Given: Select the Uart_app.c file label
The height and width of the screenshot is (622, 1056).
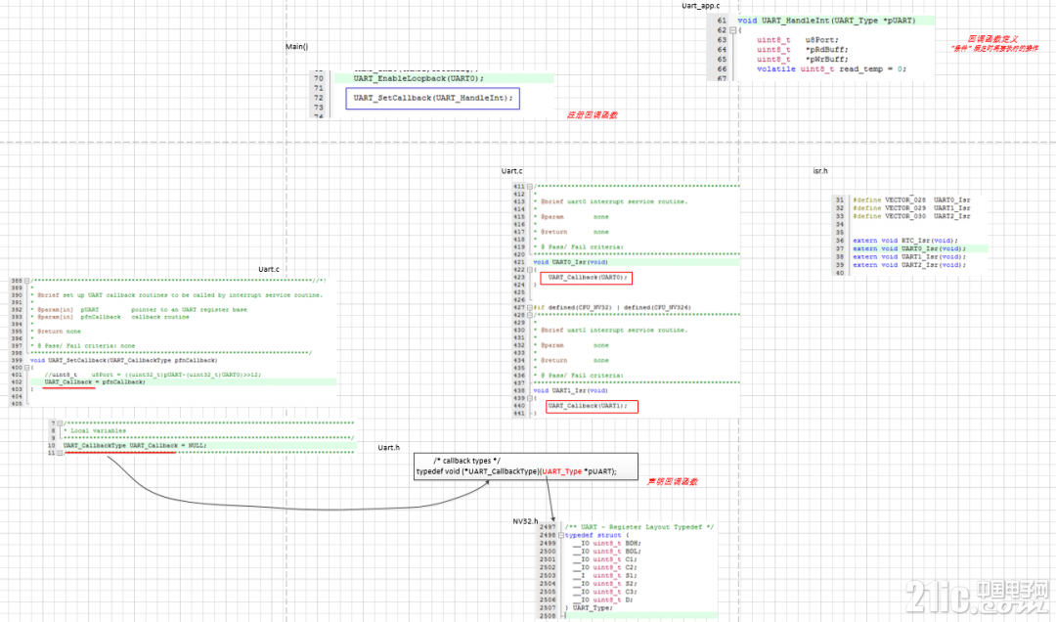Looking at the screenshot, I should (700, 6).
